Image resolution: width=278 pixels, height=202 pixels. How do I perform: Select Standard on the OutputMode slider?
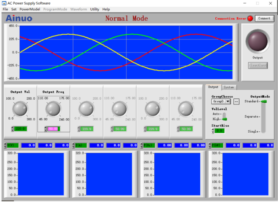click(x=252, y=101)
